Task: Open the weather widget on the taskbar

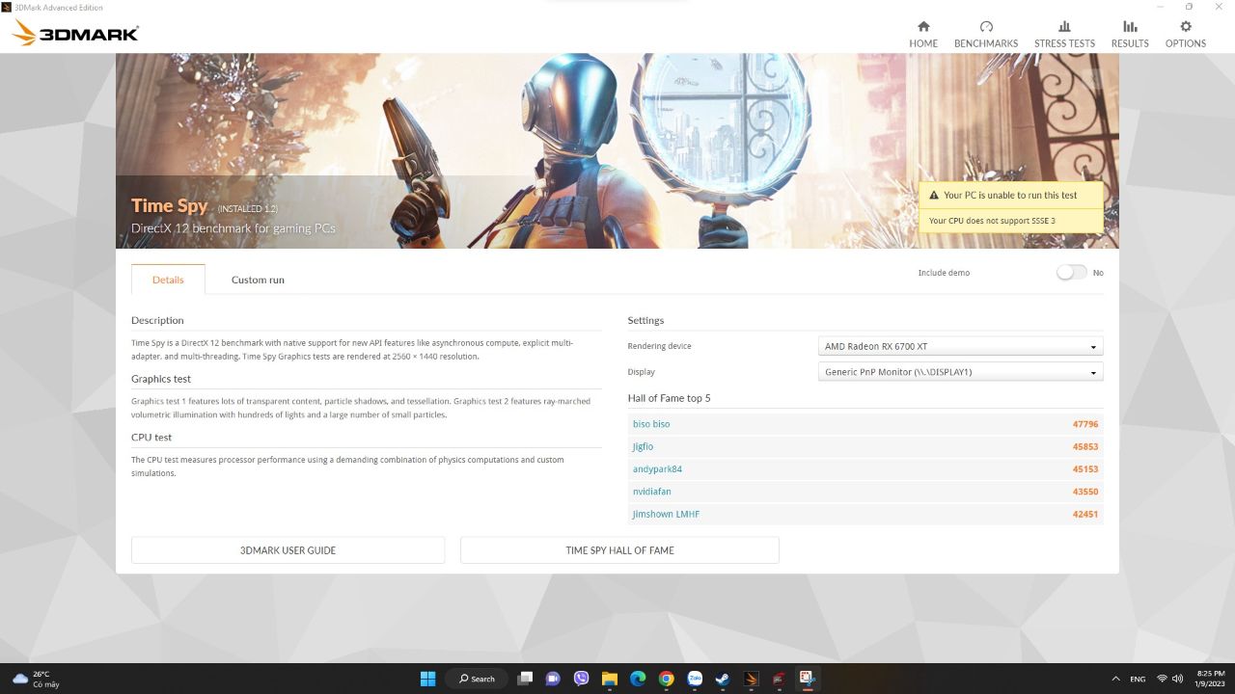Action: (35, 679)
